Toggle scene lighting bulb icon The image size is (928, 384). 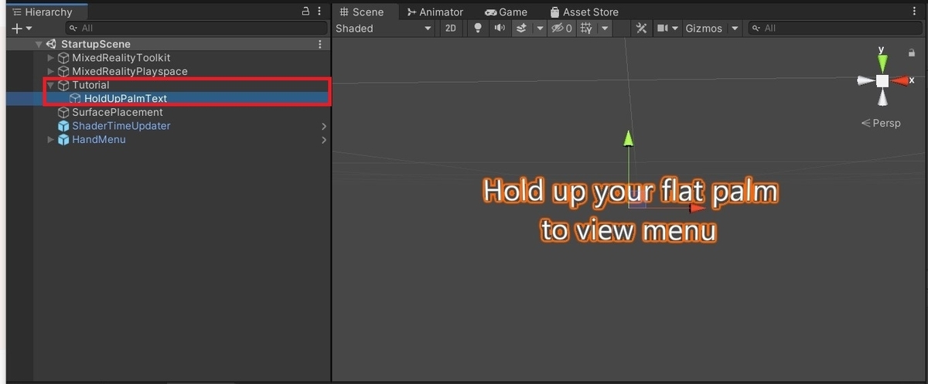point(478,29)
